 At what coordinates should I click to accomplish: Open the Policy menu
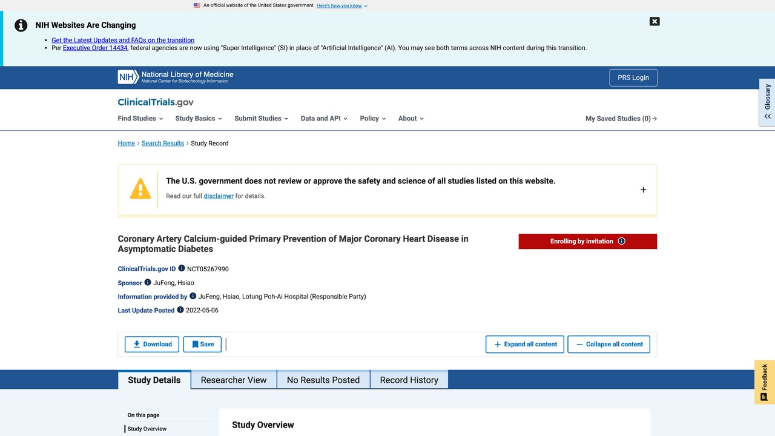[x=373, y=119]
